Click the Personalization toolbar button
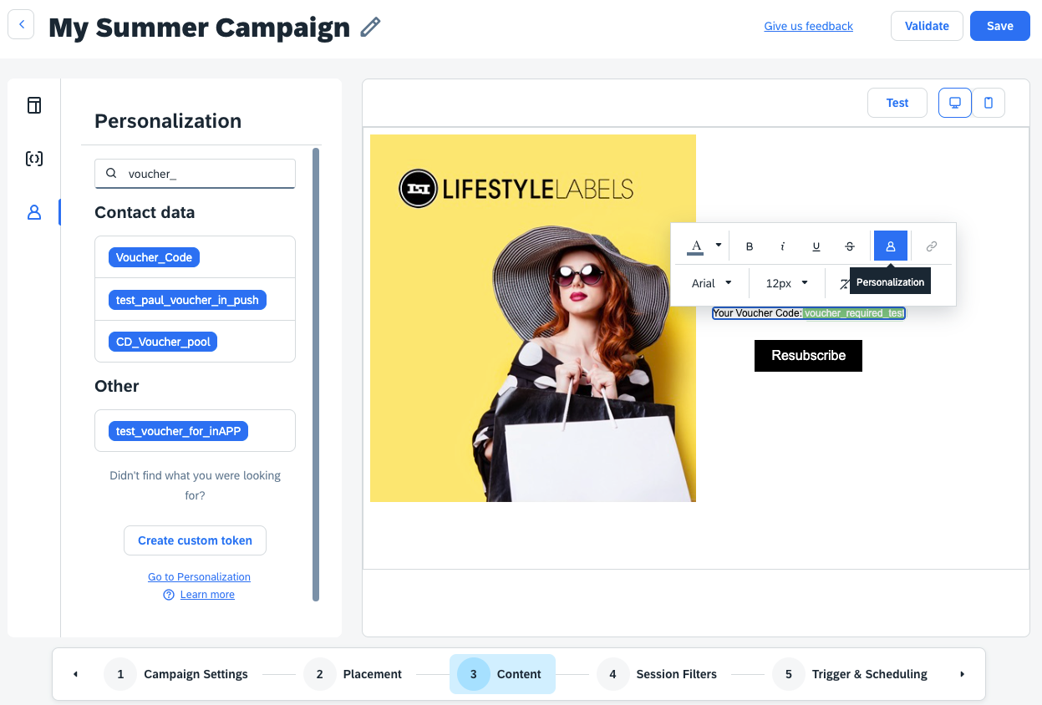 (x=891, y=246)
